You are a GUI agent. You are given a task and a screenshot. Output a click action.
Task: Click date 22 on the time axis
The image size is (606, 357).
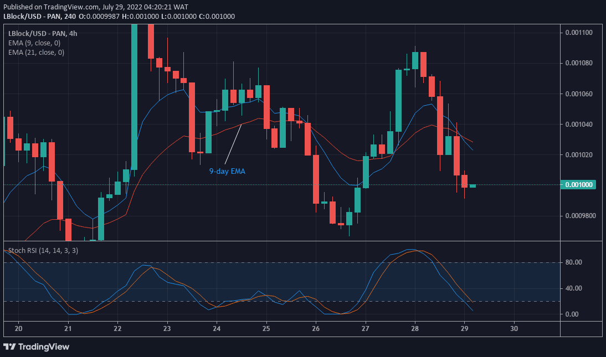click(x=117, y=329)
